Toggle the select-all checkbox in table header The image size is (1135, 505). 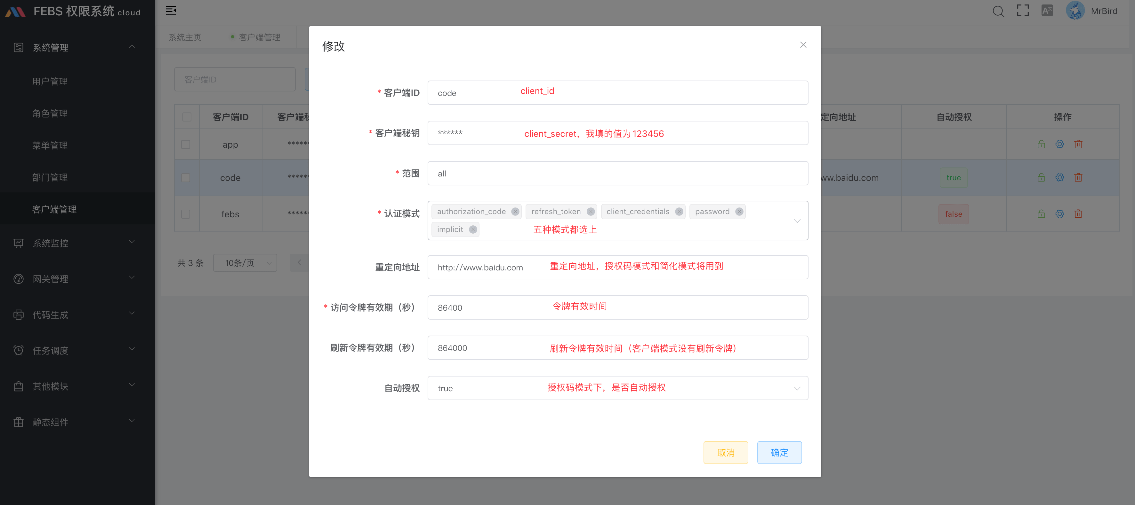point(186,117)
